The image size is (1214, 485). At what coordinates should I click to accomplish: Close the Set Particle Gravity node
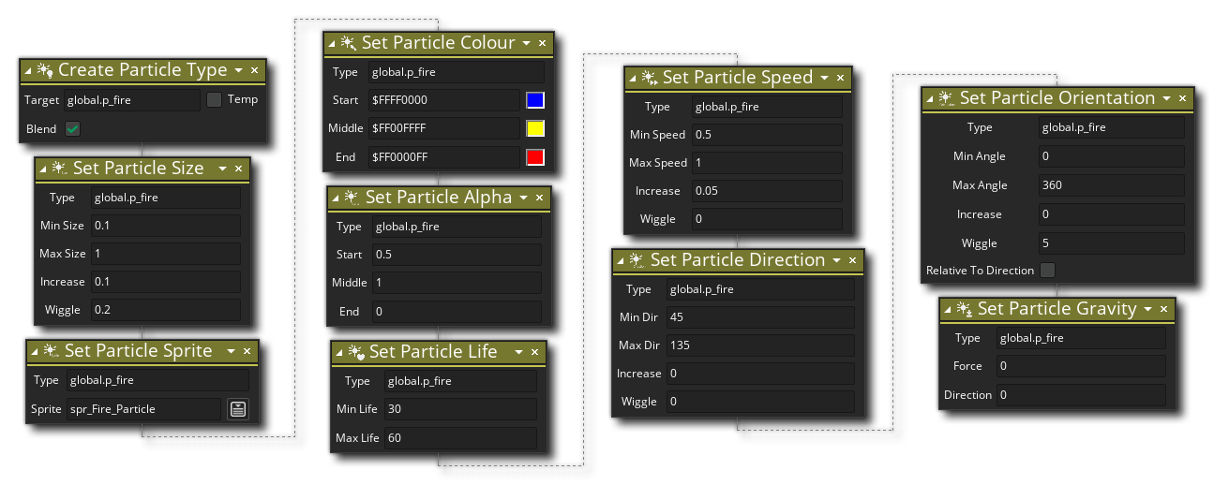(x=1163, y=309)
